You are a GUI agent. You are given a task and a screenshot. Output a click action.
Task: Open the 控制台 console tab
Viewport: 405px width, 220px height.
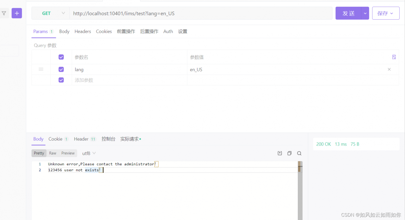(108, 139)
